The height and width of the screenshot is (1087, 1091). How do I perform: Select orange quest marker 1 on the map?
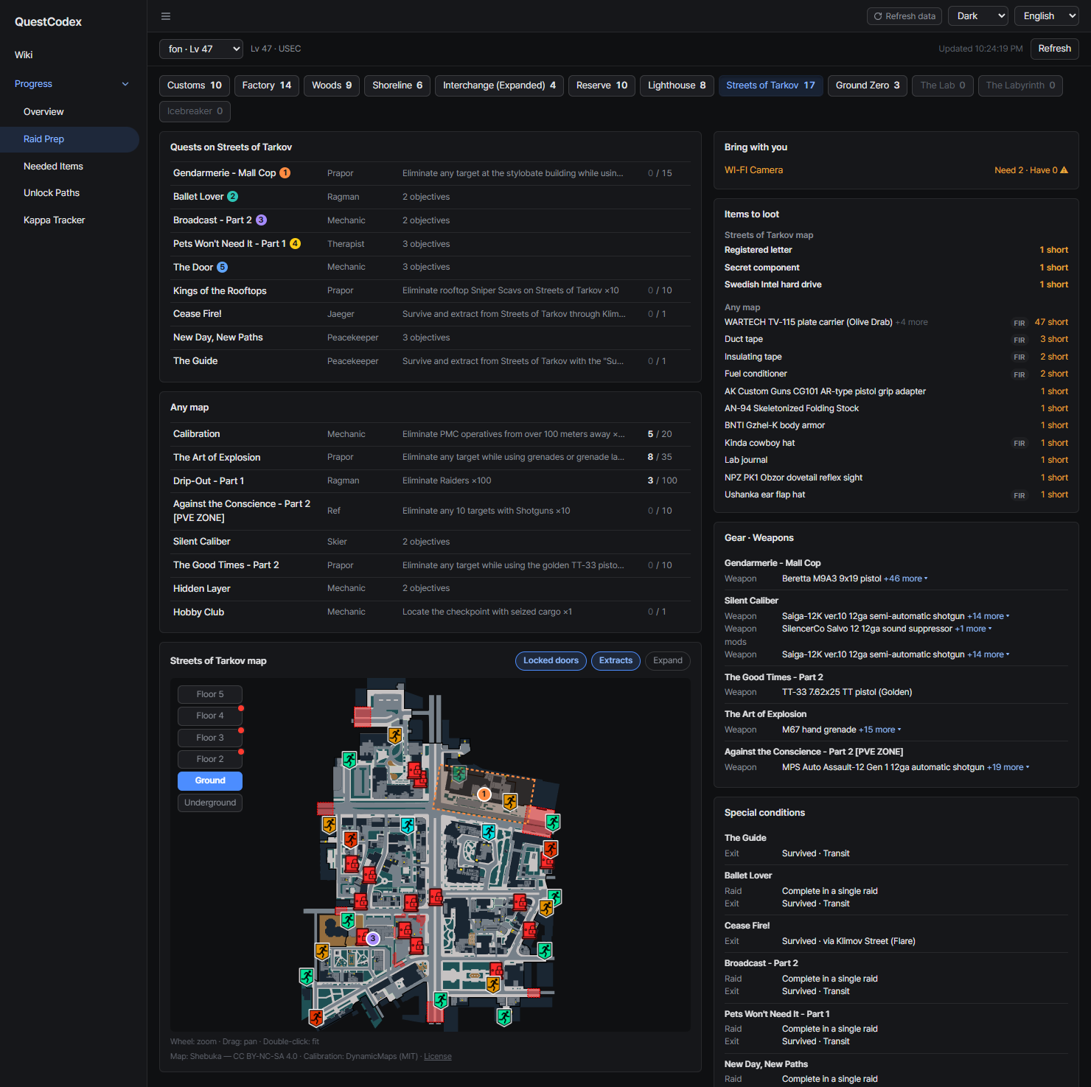(x=484, y=794)
